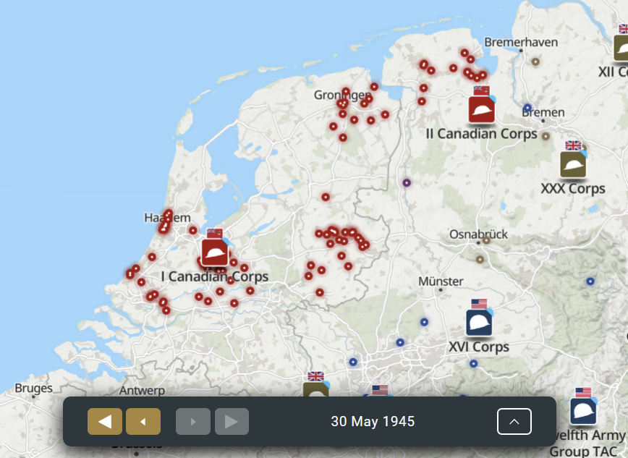Click the Bremen city label
Viewport: 628px width, 458px height.
[543, 113]
